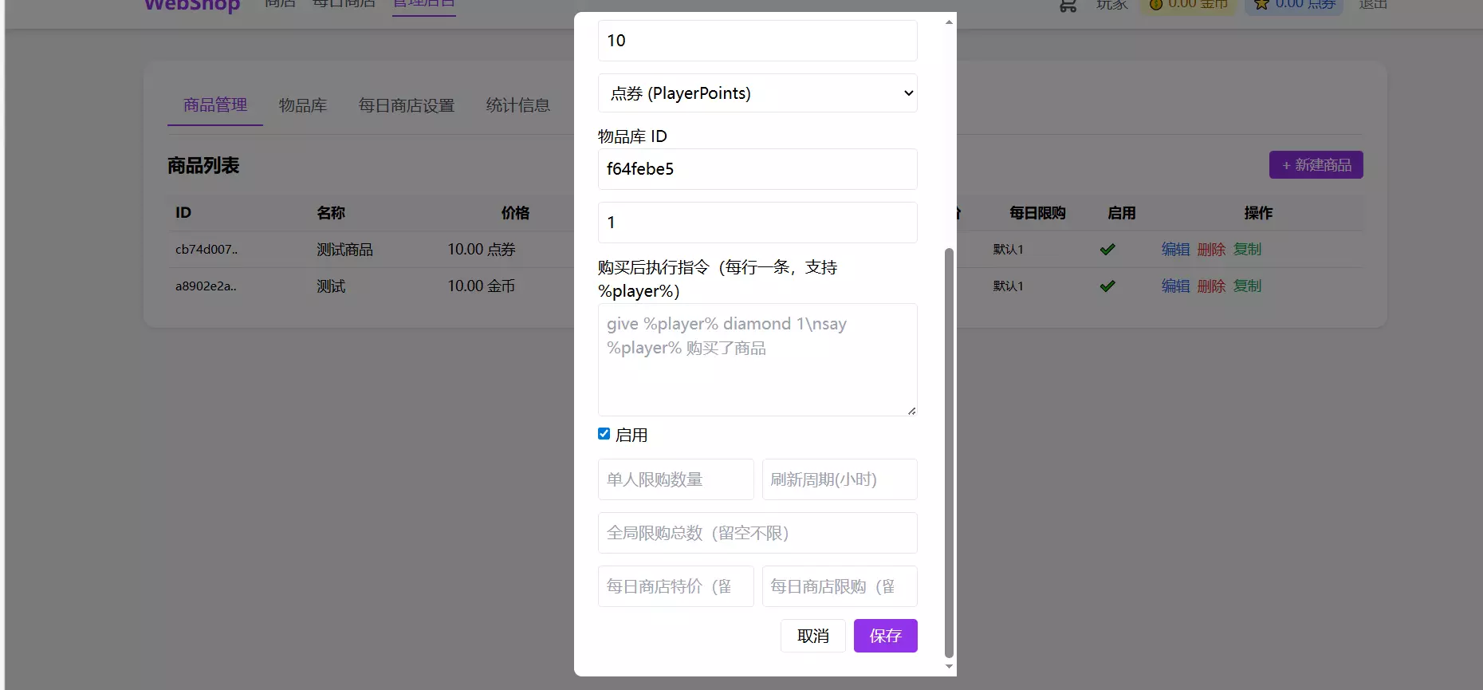
Task: Focus the price field containing 10
Action: pos(757,41)
